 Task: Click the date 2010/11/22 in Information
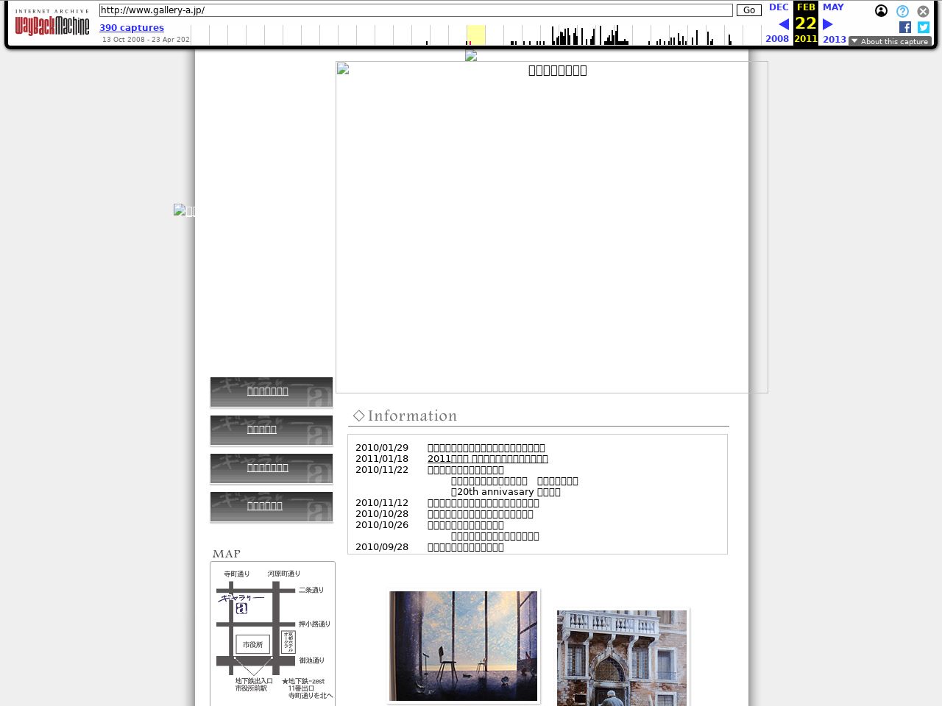coord(382,470)
